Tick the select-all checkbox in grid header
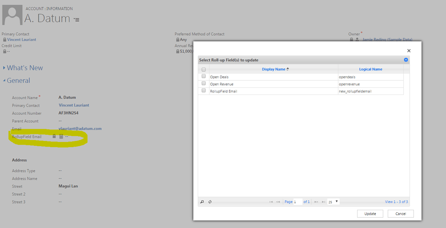Image resolution: width=446 pixels, height=228 pixels. (x=203, y=69)
